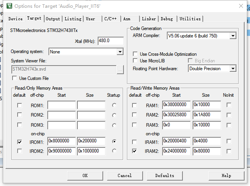Edit IRAM1 Size value 0x4000
The height and width of the screenshot is (186, 250).
coord(207,141)
